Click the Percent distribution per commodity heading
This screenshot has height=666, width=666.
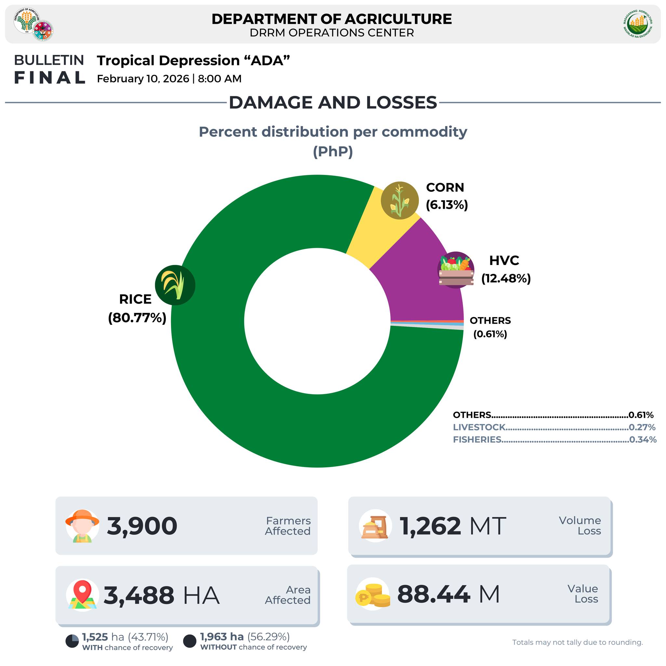pos(333,141)
